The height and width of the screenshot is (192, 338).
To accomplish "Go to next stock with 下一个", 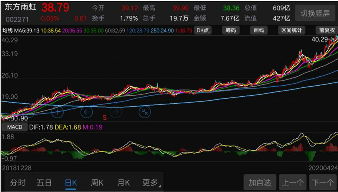I will click(323, 183).
